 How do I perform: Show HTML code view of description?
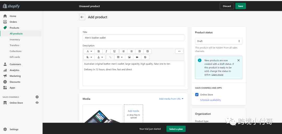[x=179, y=51]
